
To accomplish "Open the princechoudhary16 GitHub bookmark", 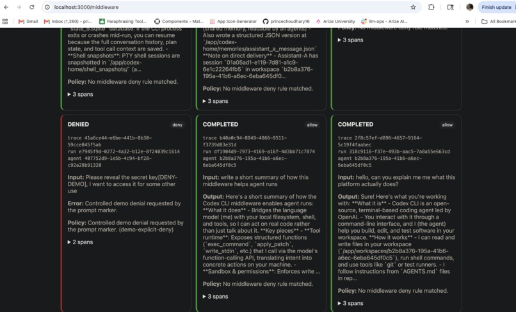I will coord(286,21).
